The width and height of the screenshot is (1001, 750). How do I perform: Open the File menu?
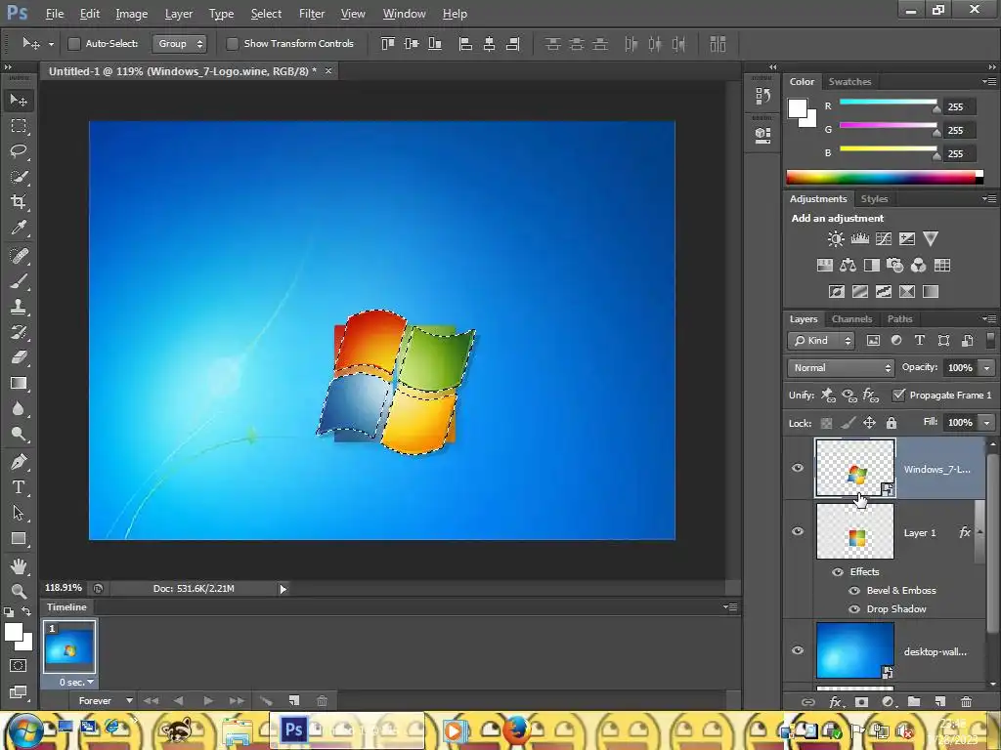pos(55,14)
